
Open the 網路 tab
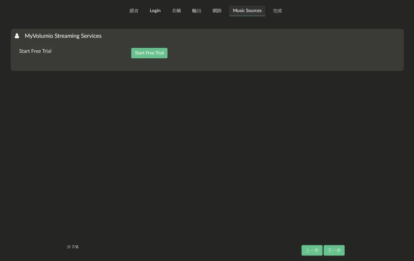(217, 11)
